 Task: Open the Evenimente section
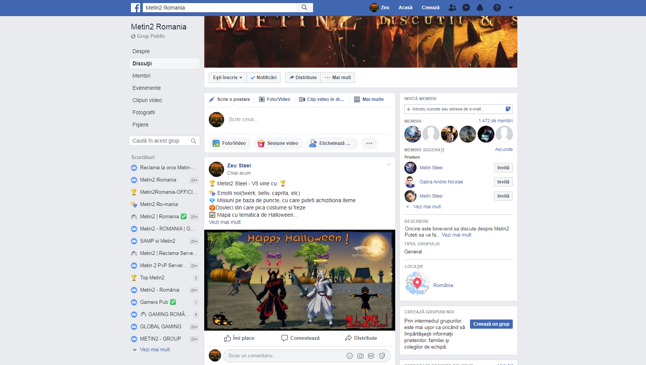147,88
